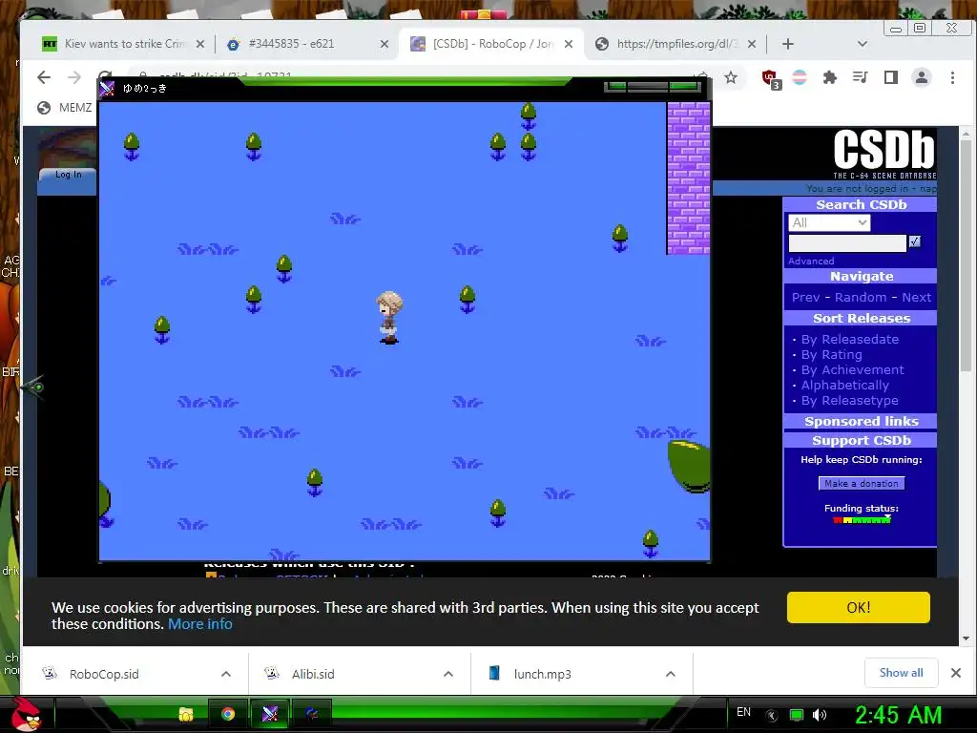
Task: Open the Alibi.sid download
Action: coord(313,674)
